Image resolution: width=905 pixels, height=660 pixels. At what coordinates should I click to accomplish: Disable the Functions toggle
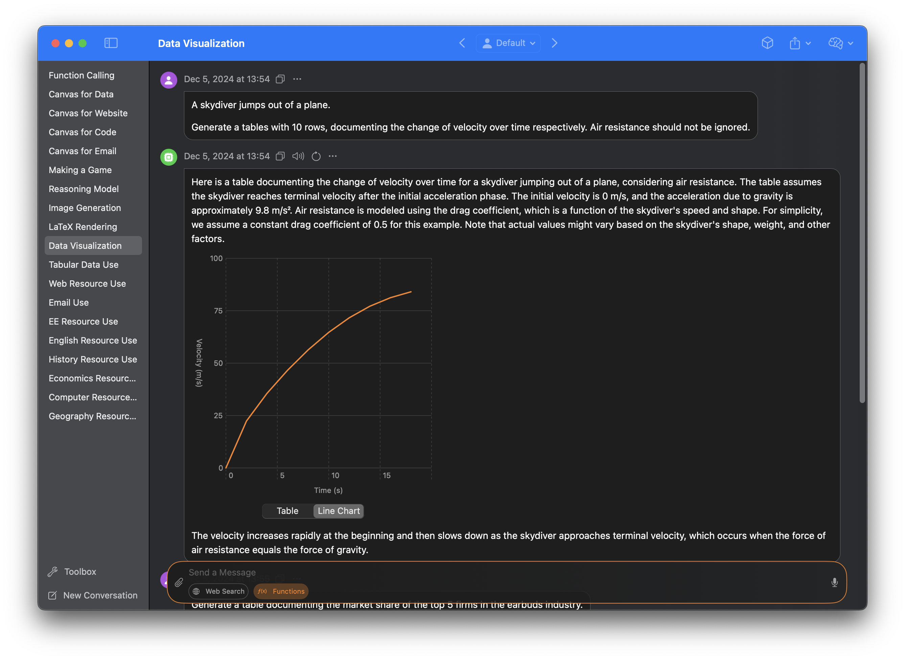[x=281, y=591]
